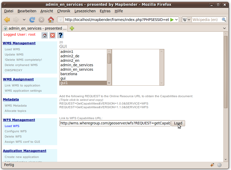231x170 pixels.
Task: Click the gray circle status bar icon
Action: pyautogui.click(x=219, y=165)
